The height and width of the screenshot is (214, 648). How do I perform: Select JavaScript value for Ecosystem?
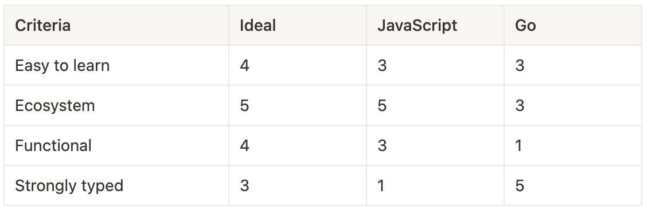[x=435, y=105]
